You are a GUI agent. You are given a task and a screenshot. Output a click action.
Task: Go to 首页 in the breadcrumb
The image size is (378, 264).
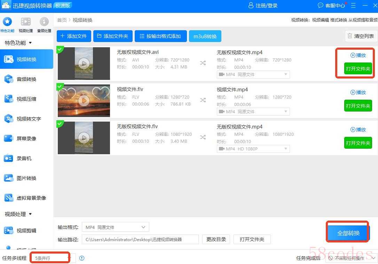pos(62,20)
